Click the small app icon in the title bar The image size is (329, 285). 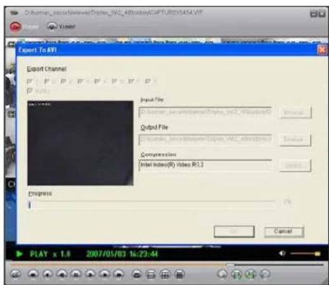click(x=15, y=13)
